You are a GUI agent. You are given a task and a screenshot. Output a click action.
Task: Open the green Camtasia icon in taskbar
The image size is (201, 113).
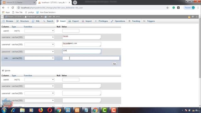coord(104,110)
